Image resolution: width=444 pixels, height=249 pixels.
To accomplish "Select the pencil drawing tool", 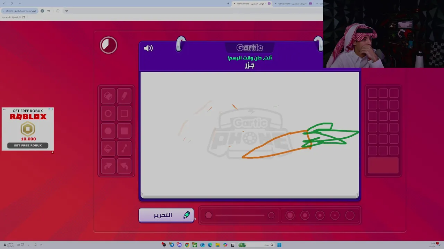I will (x=124, y=96).
